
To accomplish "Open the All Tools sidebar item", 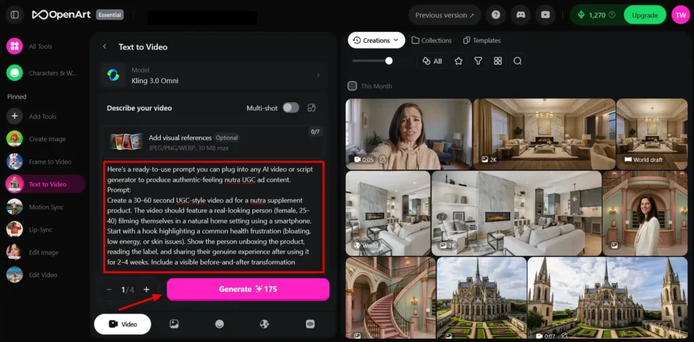I will tap(30, 46).
